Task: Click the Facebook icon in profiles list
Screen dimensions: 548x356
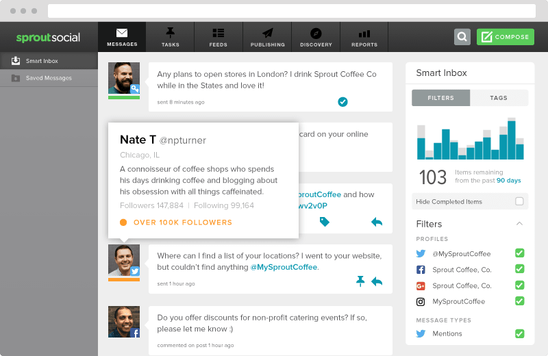Action: coord(421,270)
